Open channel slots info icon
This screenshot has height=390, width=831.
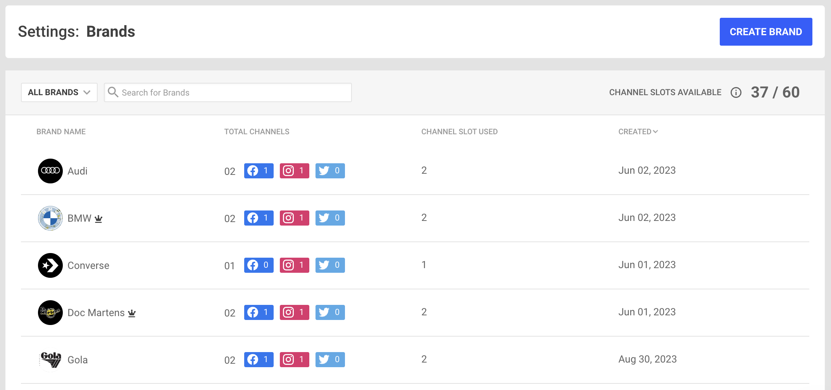click(736, 92)
